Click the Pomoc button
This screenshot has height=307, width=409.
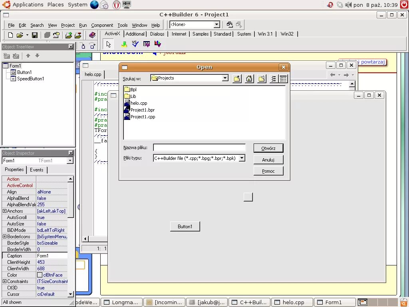[268, 171]
